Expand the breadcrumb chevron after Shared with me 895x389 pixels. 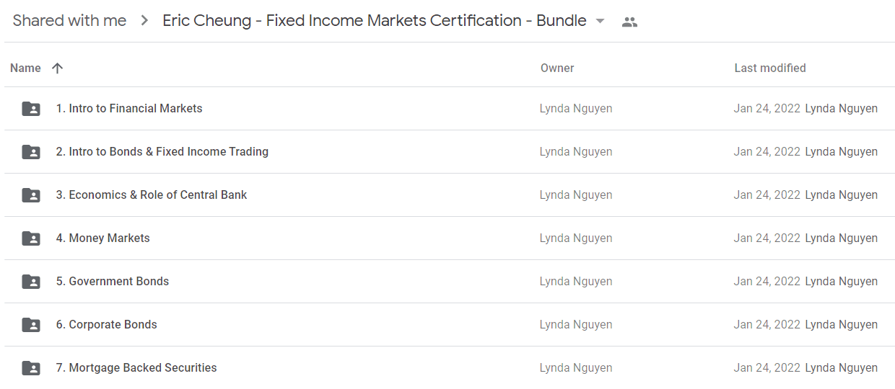[x=144, y=21]
